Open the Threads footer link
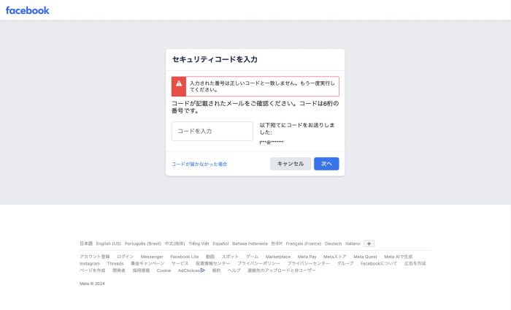The height and width of the screenshot is (310, 511). (115, 263)
